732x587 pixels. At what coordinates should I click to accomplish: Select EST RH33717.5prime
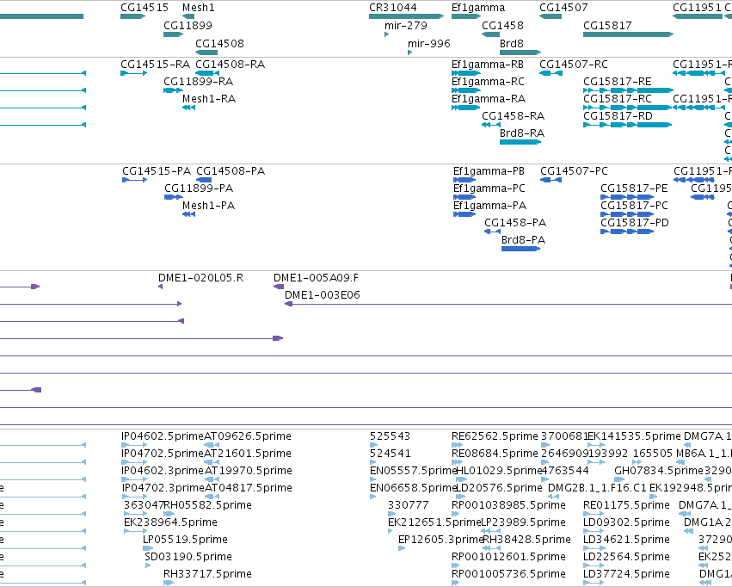coord(169,583)
